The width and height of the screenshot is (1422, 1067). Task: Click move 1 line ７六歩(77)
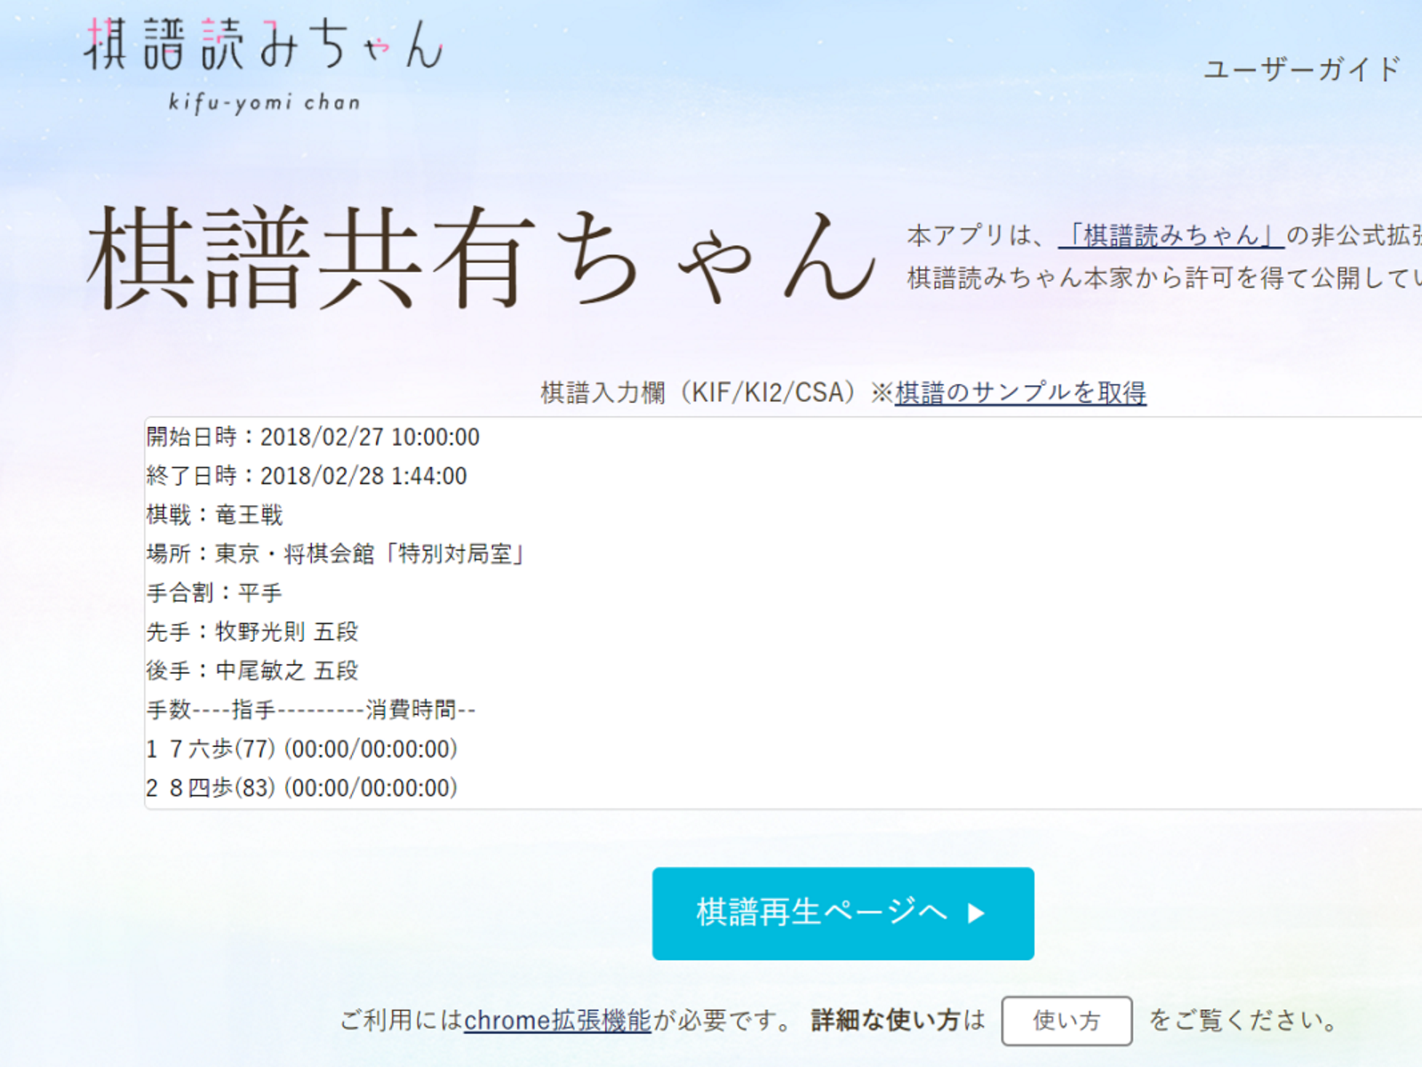(302, 749)
